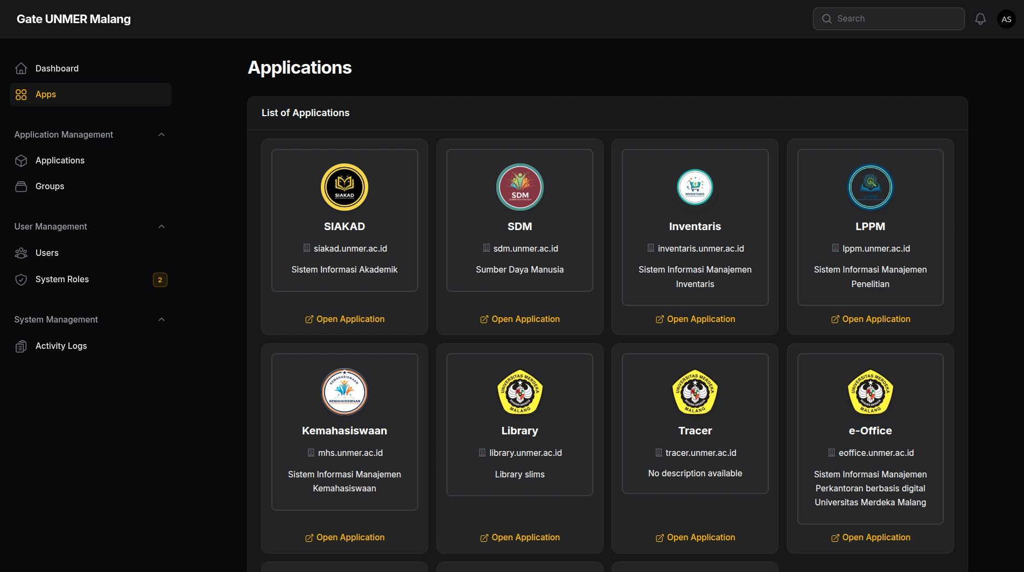Collapse the Application Management section chevron
1024x572 pixels.
(x=162, y=134)
